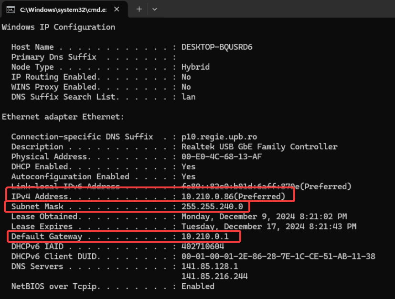395x299 pixels.
Task: Click the first DNS server 141.85.128.1
Action: pos(210,267)
